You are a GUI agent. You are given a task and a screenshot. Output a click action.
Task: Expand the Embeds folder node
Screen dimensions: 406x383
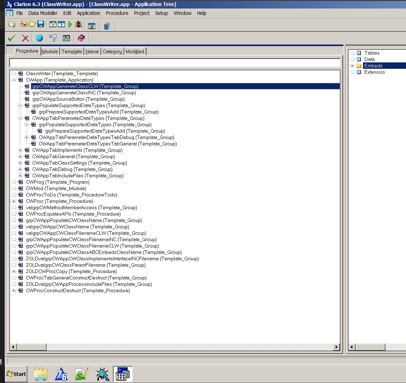click(352, 66)
